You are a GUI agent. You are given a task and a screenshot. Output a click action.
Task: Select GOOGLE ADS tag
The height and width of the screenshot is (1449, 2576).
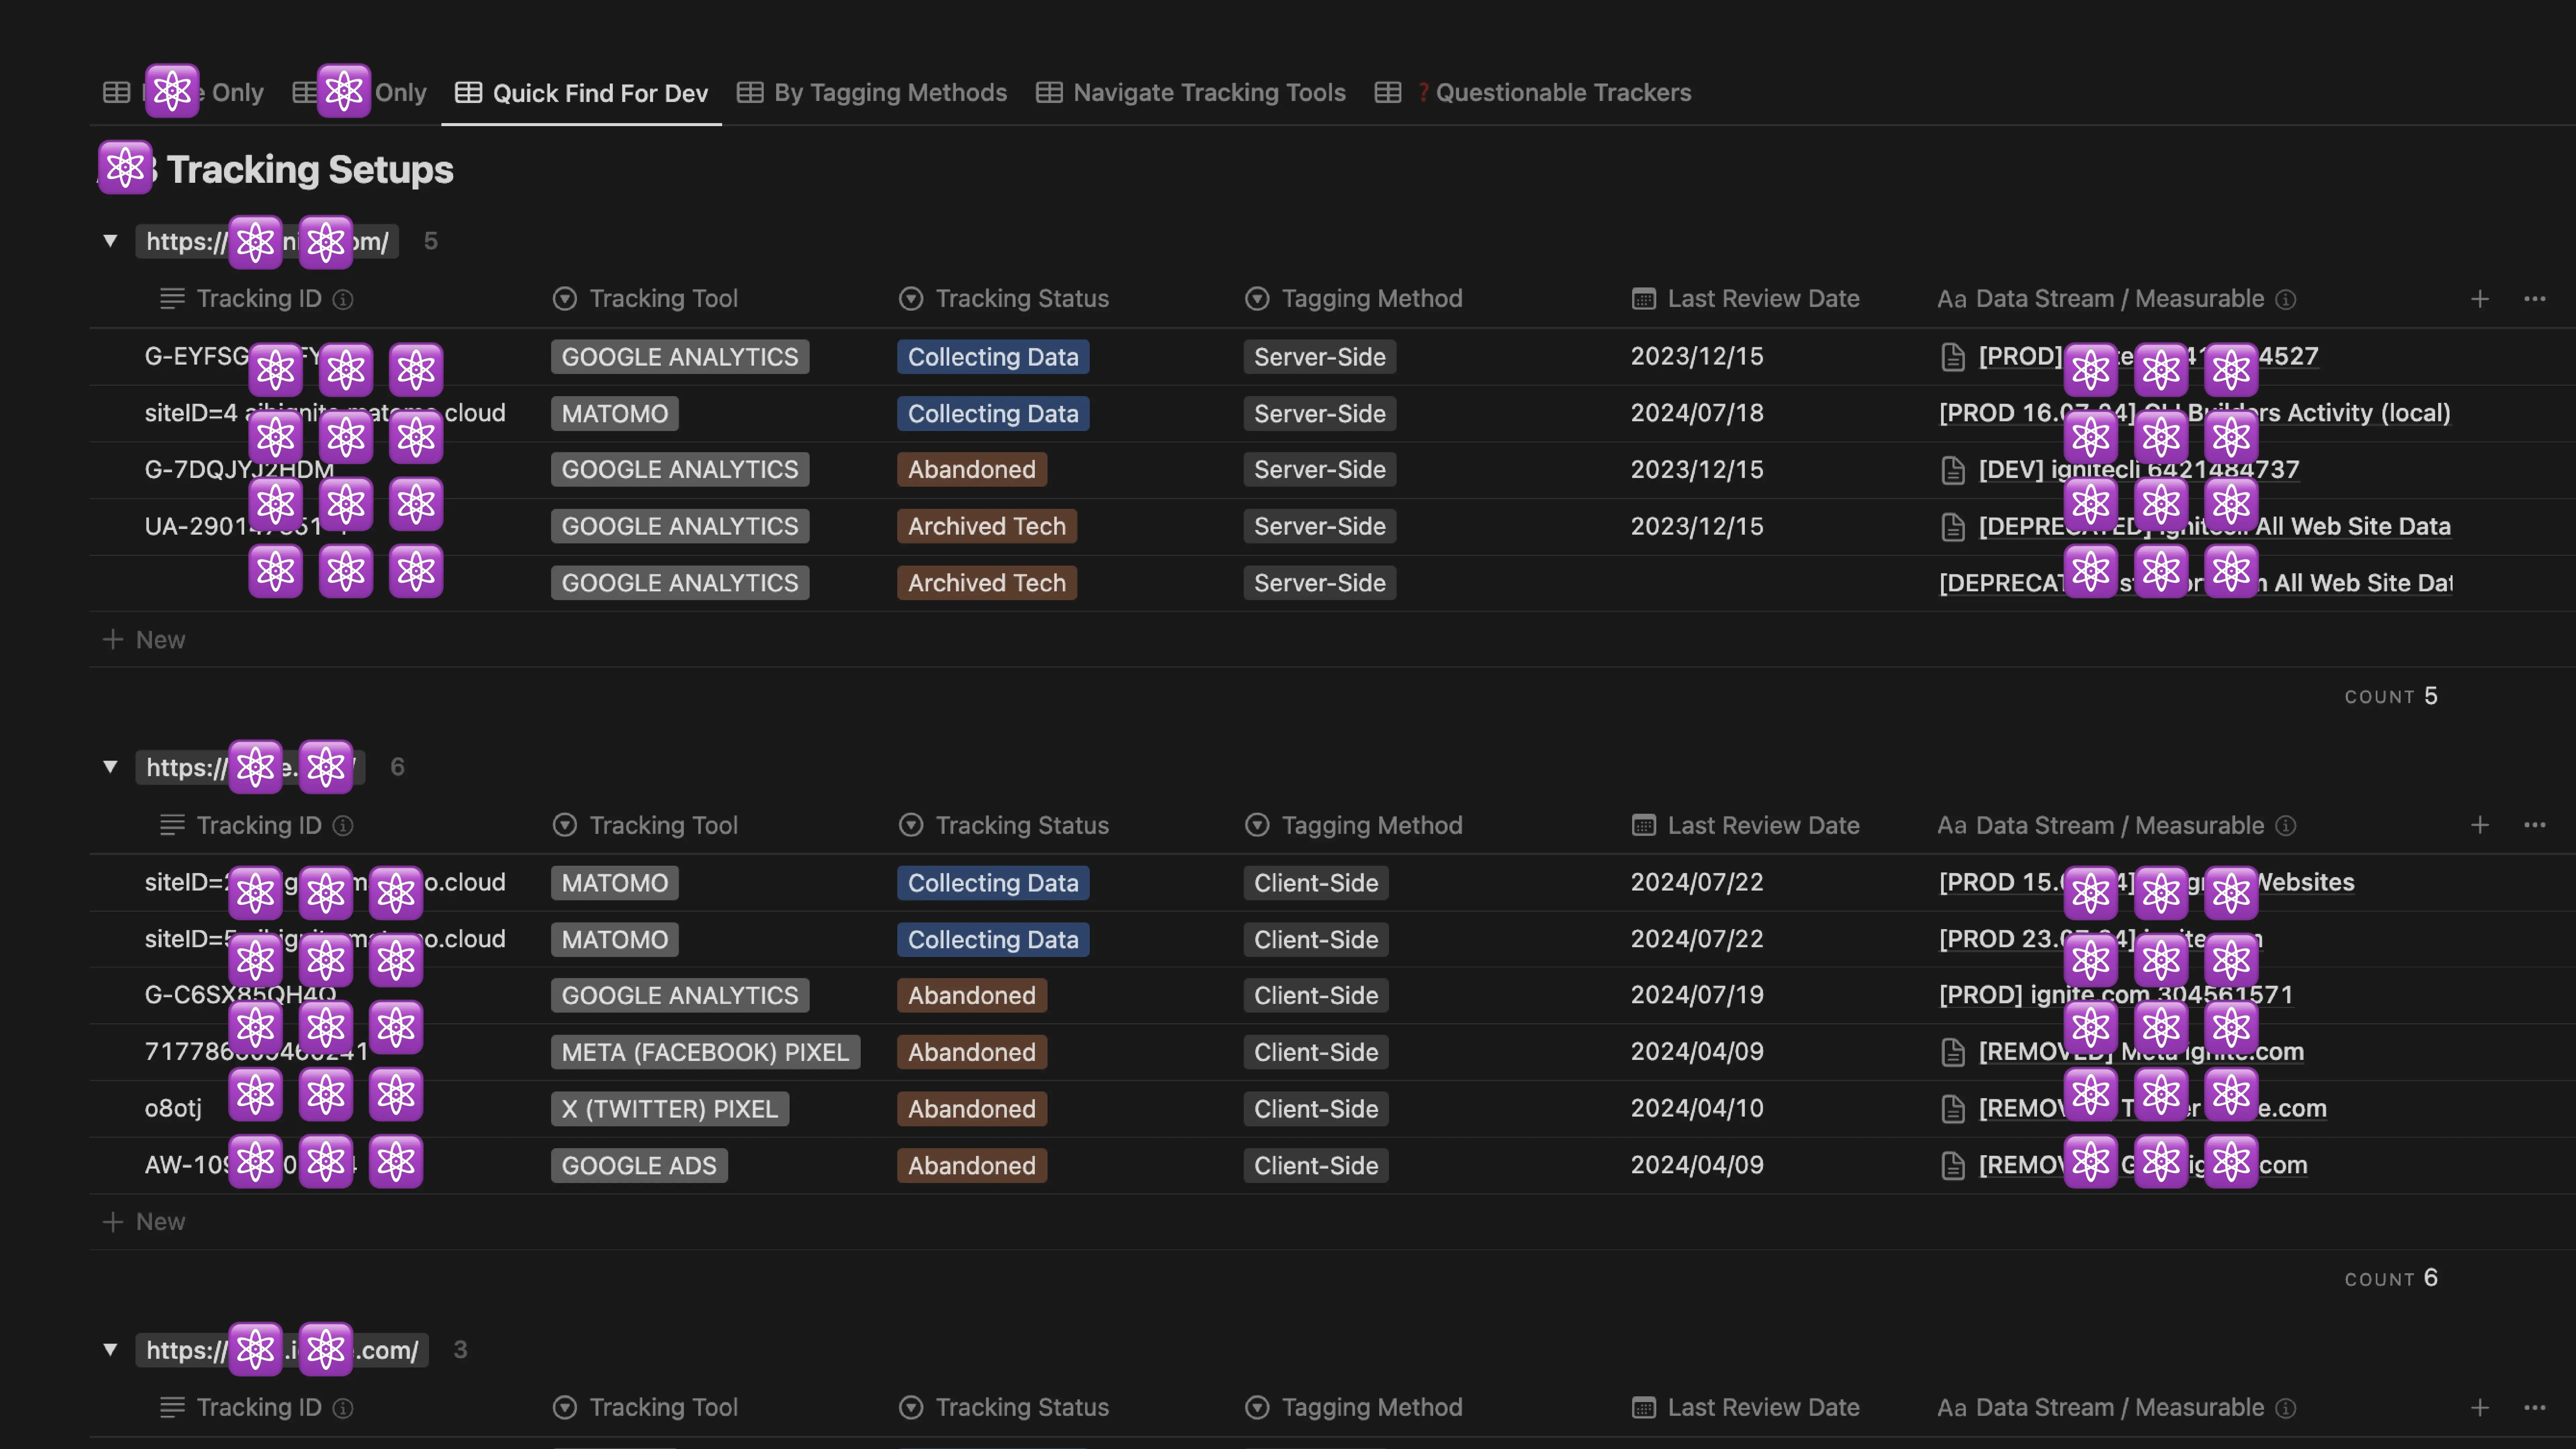pos(639,1166)
